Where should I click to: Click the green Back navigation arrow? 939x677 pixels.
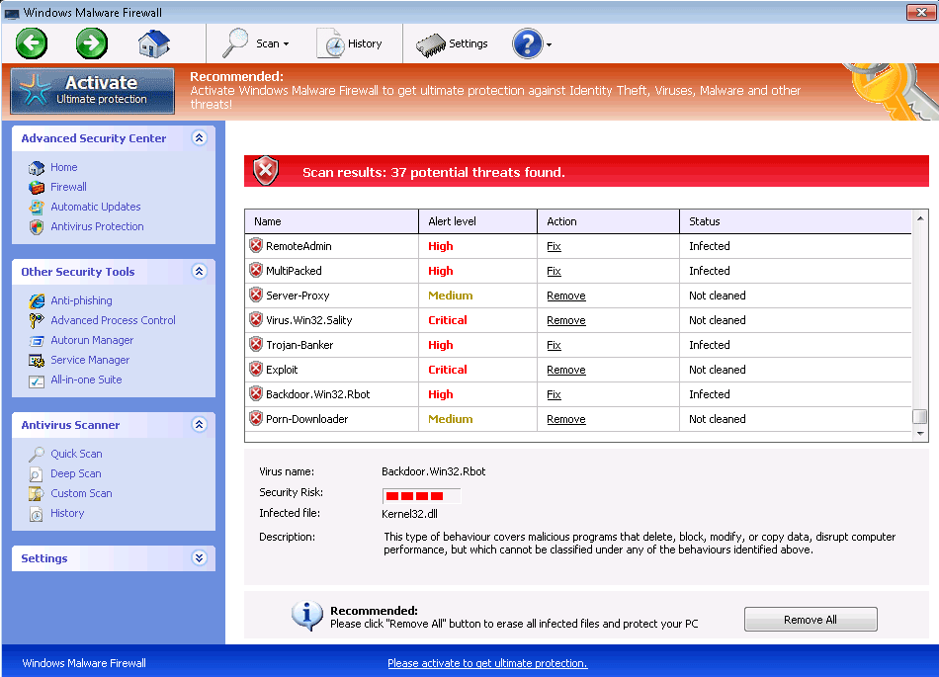tap(31, 43)
